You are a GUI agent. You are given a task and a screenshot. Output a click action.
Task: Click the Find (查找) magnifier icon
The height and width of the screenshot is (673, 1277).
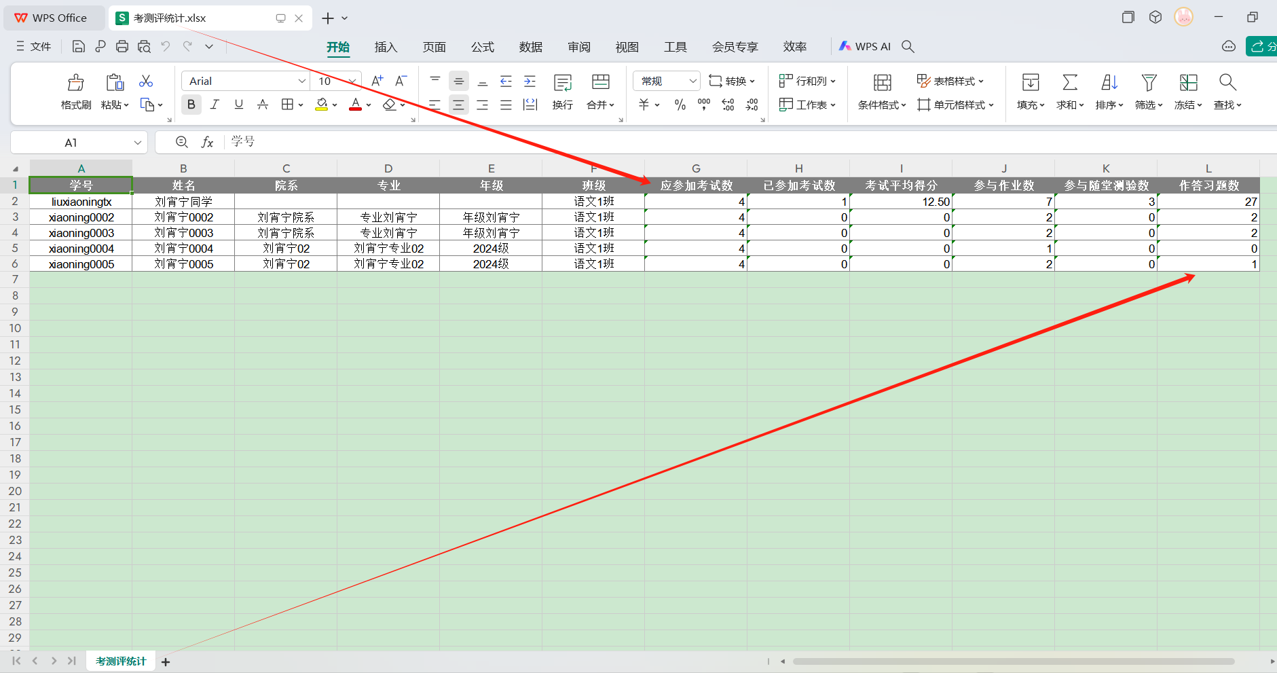point(1227,83)
